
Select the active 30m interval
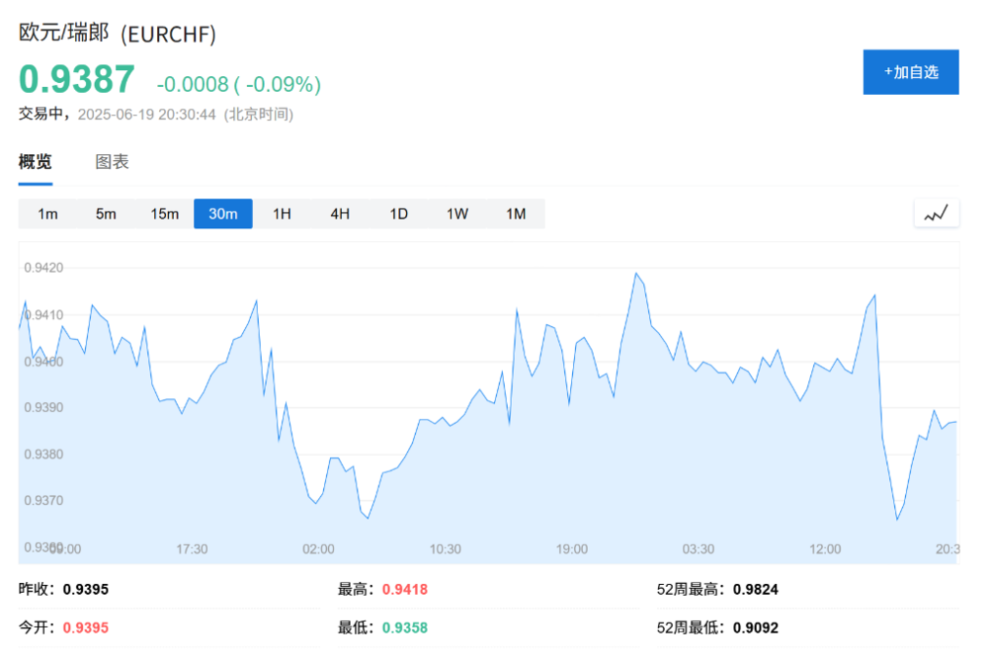[222, 213]
